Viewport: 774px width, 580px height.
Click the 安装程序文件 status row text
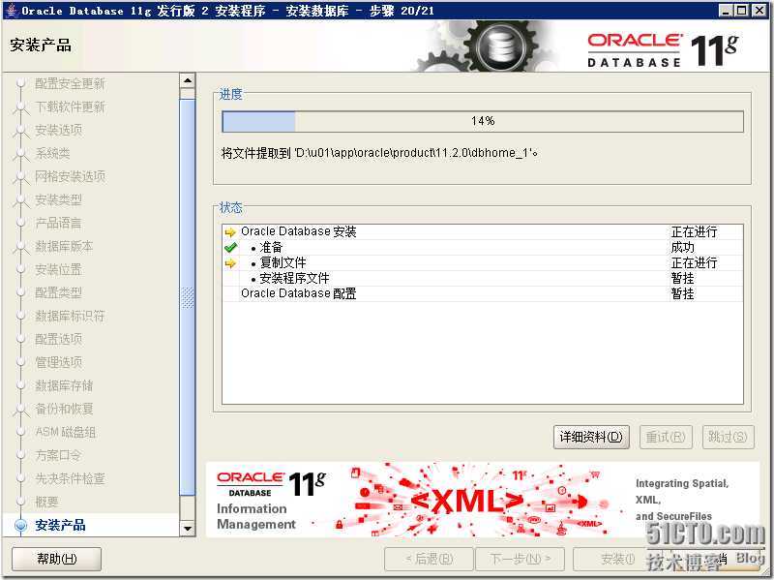[x=294, y=278]
